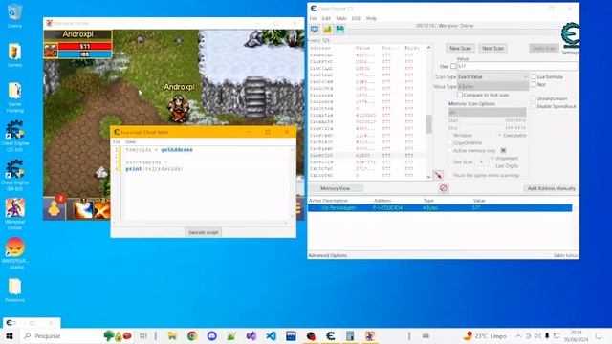Viewport: 612px width, 344px height.
Task: Click the New Scan button
Action: click(460, 49)
